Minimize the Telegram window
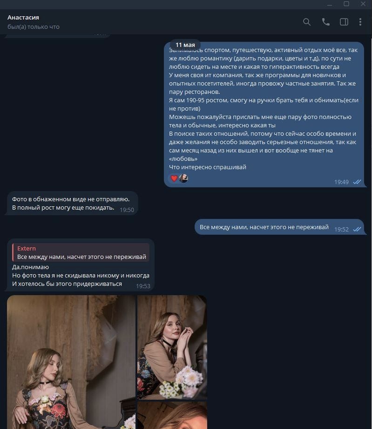This screenshot has height=429, width=372. [x=330, y=4]
